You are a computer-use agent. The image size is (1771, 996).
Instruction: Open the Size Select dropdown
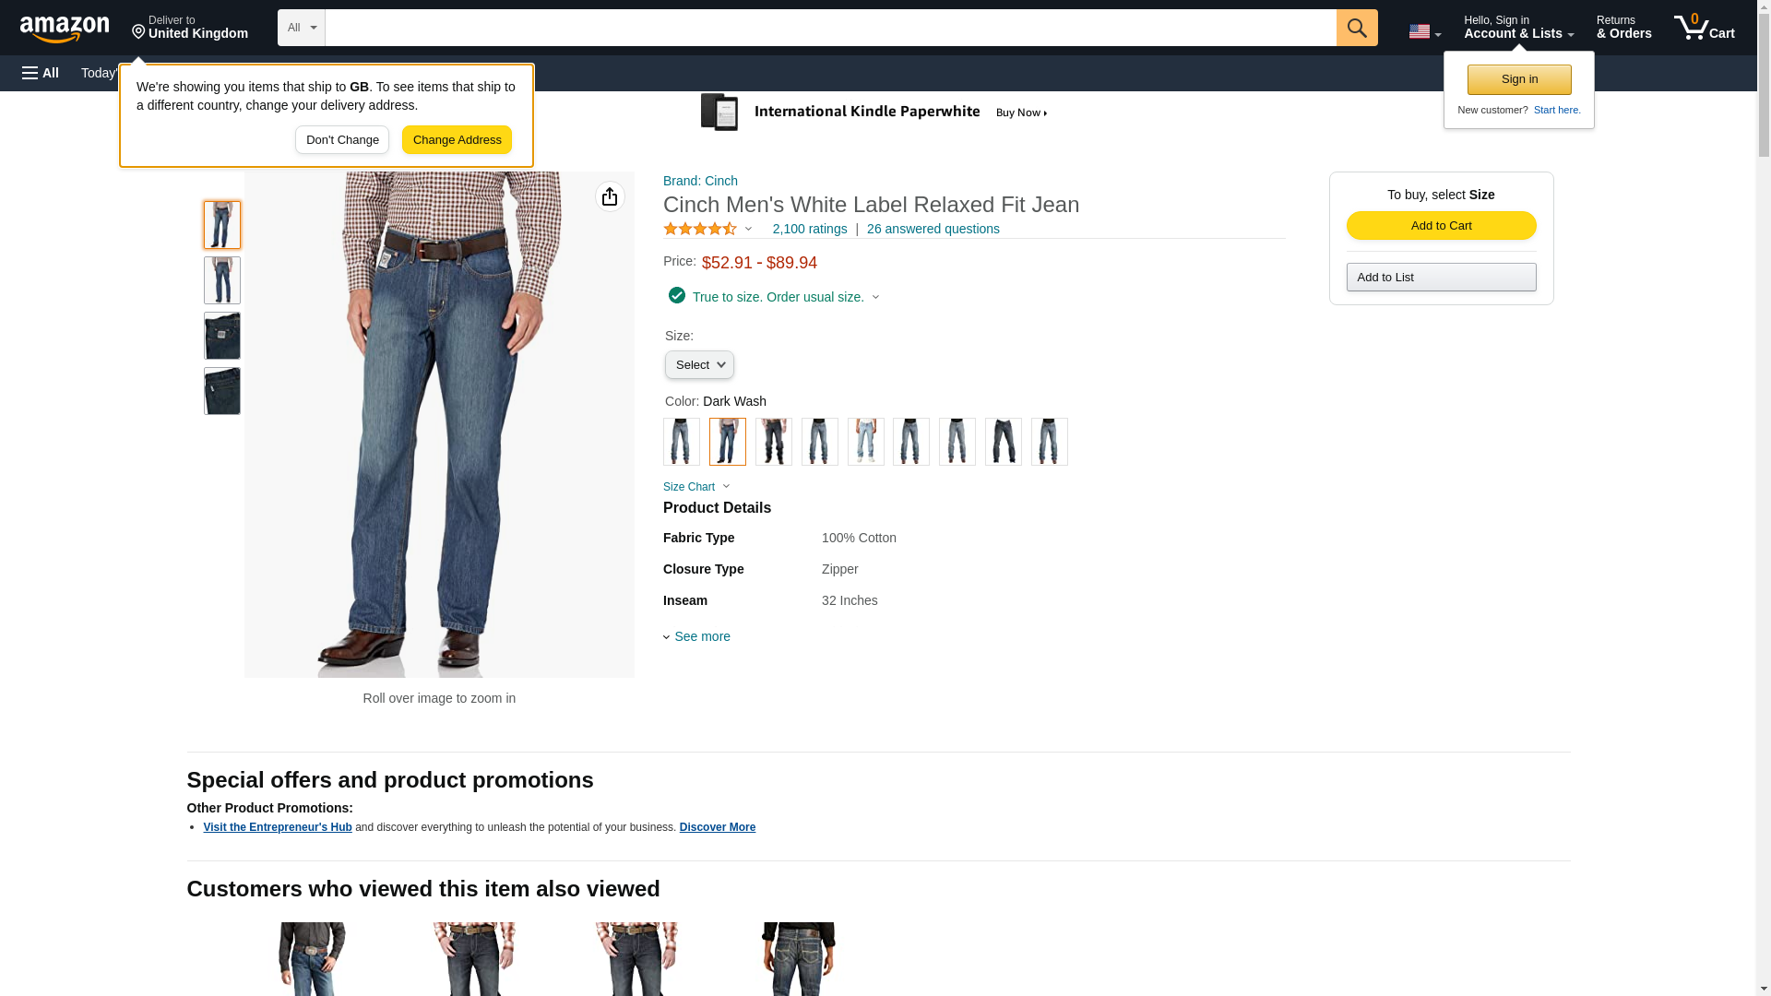(x=699, y=365)
